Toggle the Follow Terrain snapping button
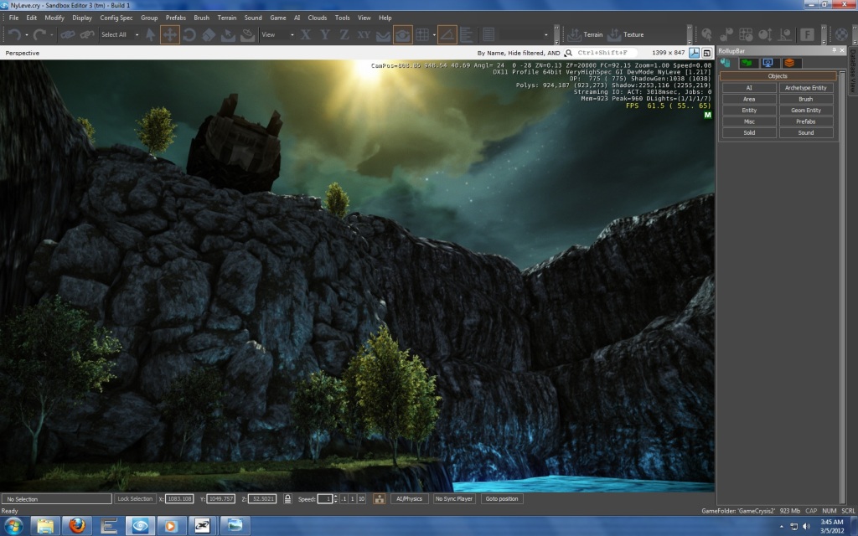858x536 pixels. [383, 35]
